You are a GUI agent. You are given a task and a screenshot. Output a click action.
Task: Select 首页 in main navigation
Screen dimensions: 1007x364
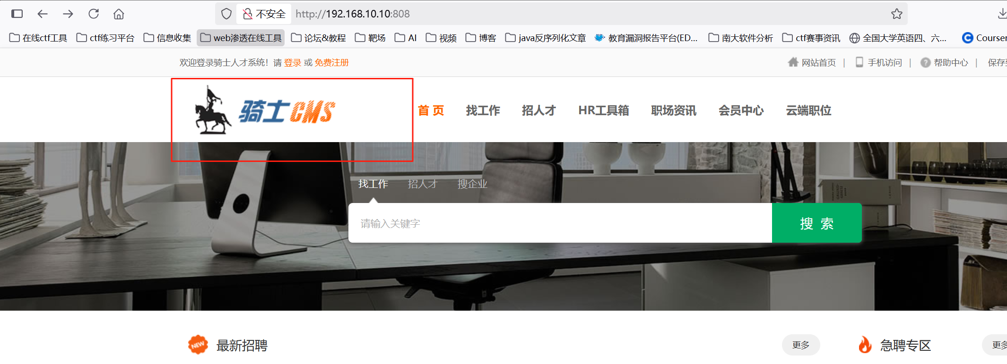coord(431,110)
